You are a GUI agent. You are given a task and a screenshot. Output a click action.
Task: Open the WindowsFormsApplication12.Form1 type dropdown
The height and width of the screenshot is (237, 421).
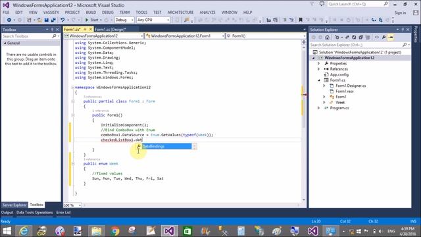point(185,36)
